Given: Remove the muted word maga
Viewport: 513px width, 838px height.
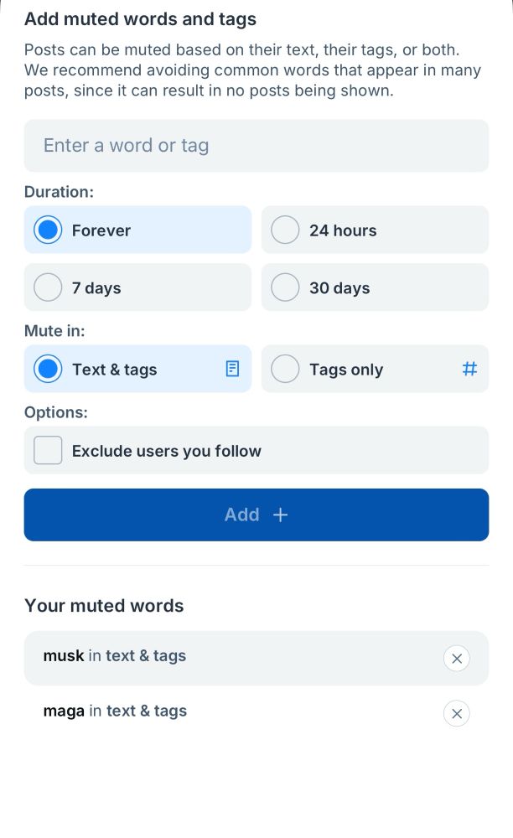Looking at the screenshot, I should (457, 713).
